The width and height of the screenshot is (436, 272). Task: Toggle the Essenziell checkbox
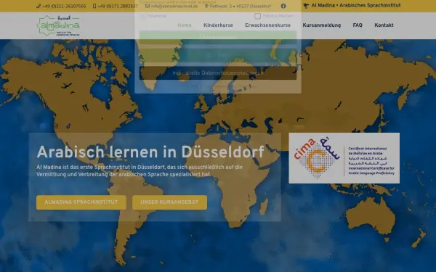coord(142,16)
